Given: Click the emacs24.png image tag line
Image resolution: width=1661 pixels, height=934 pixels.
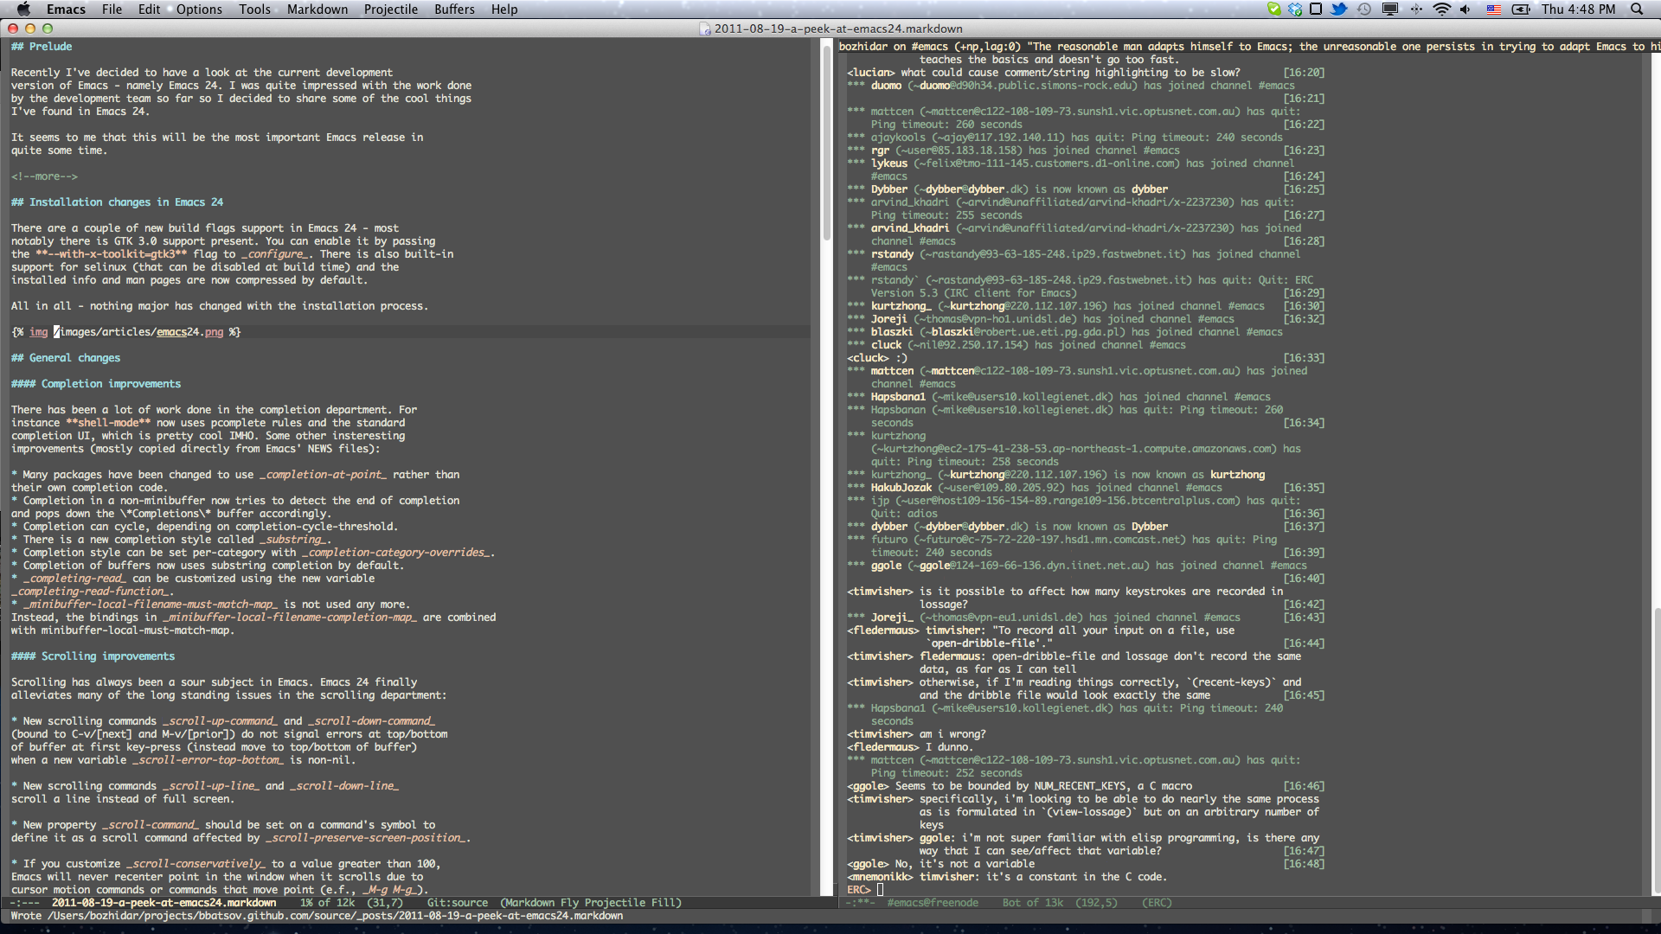Looking at the screenshot, I should [125, 332].
